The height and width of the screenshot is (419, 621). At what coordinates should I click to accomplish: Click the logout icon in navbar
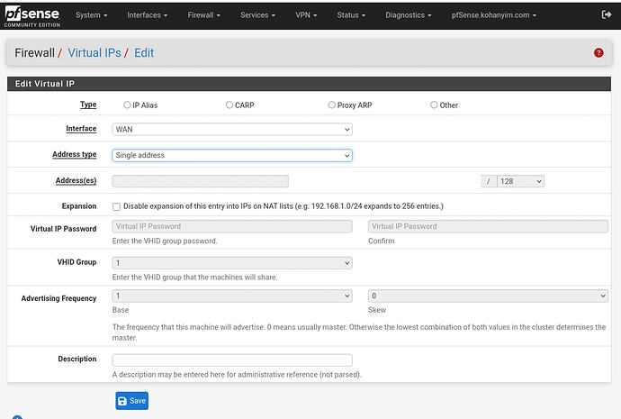click(x=606, y=15)
